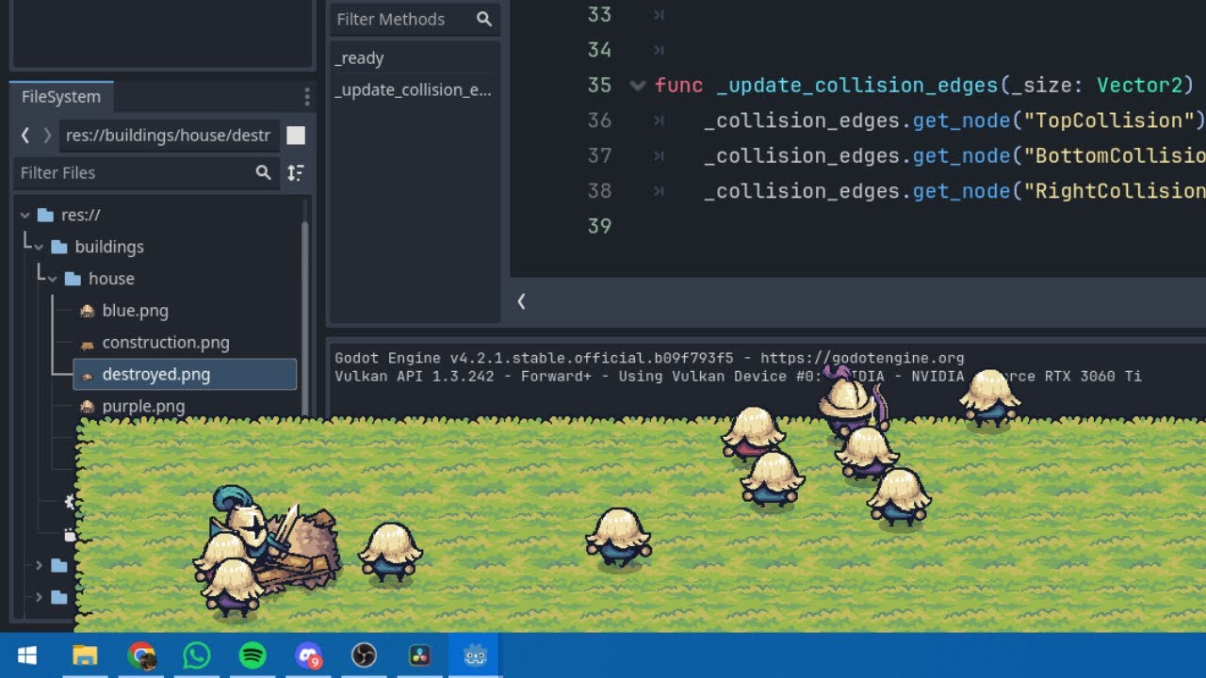Click line number 34 in gutter

[x=599, y=50]
